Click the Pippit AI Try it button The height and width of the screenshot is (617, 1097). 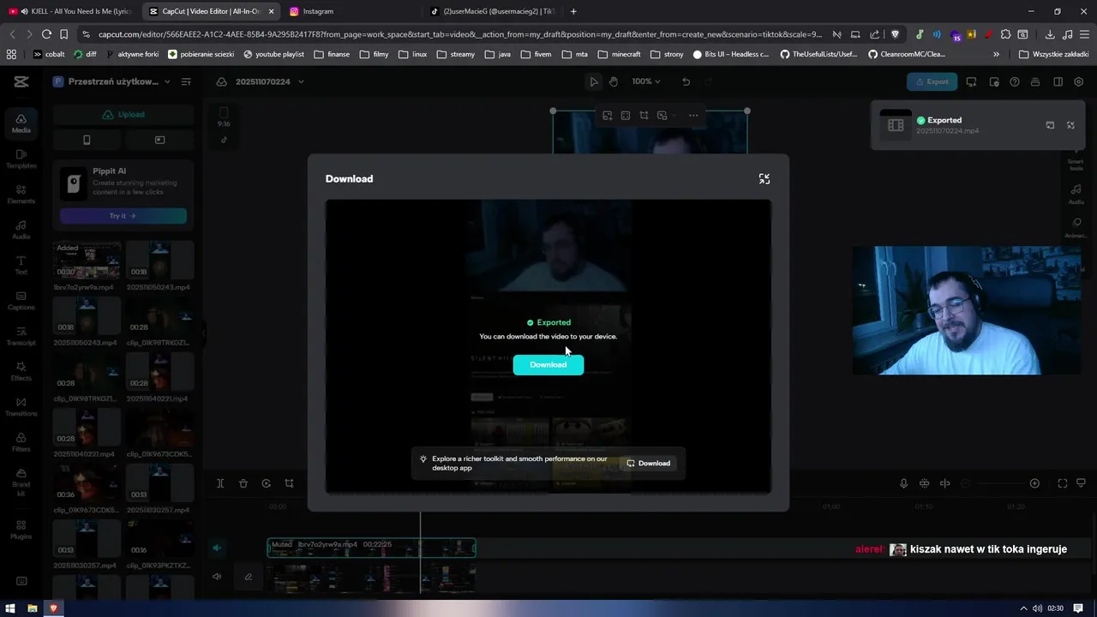[x=123, y=216]
